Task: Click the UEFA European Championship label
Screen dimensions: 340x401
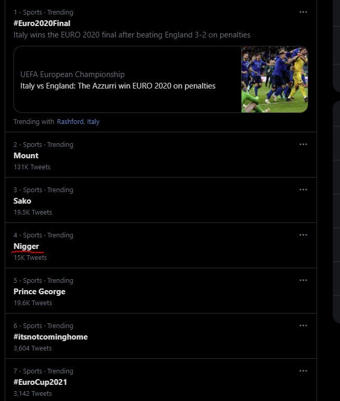Action: pos(72,74)
